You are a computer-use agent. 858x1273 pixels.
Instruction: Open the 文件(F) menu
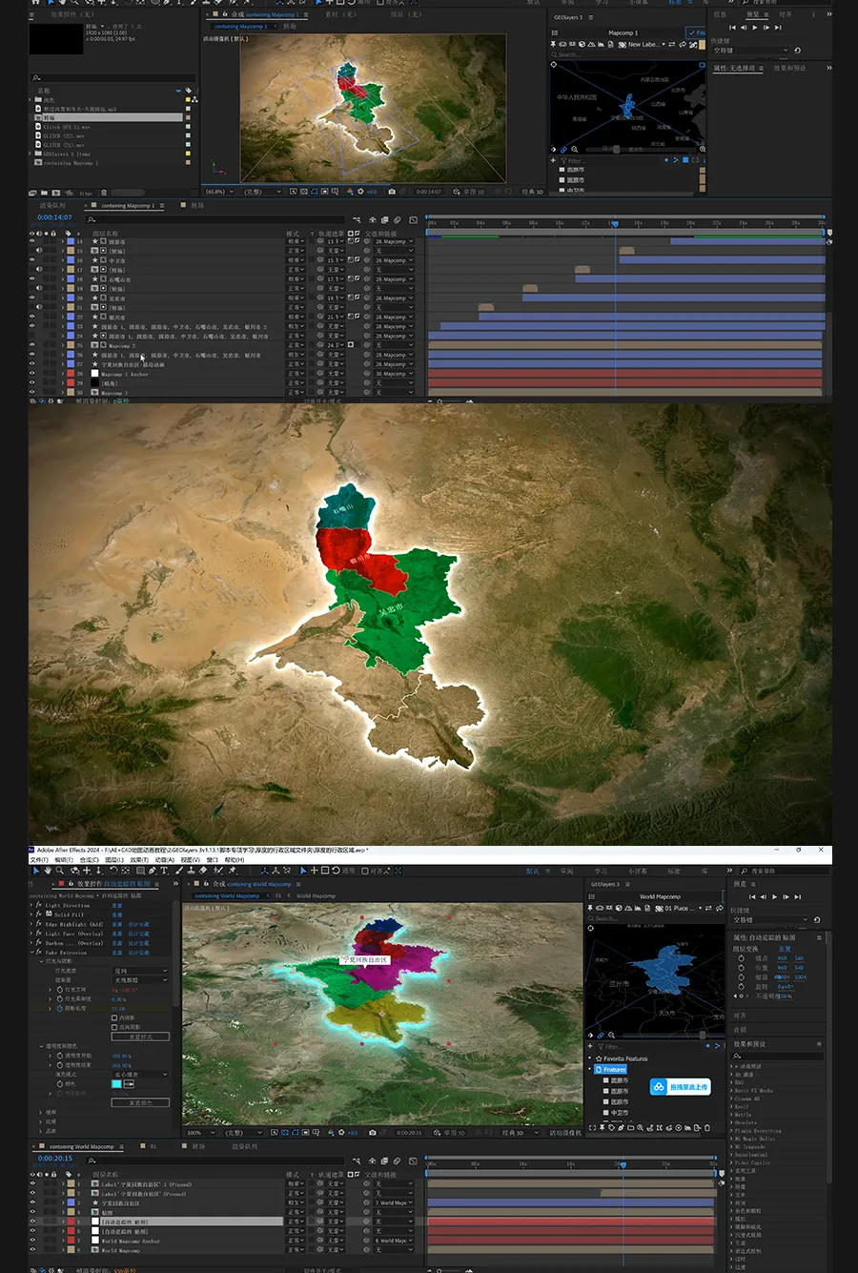[38, 859]
